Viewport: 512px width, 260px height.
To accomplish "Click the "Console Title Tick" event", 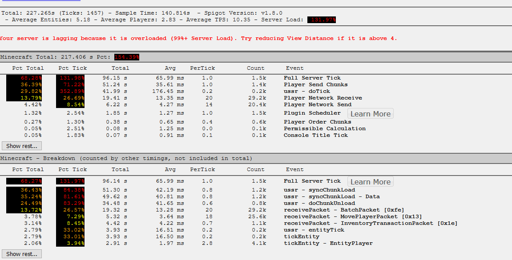I will pos(314,135).
